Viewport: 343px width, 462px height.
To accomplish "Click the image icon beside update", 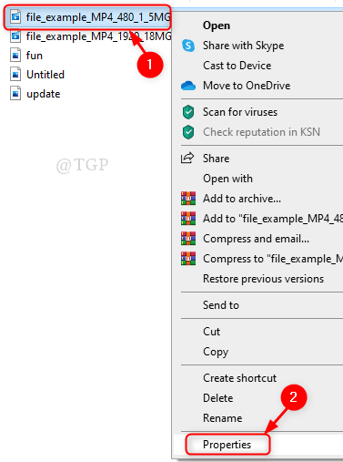I will (15, 94).
